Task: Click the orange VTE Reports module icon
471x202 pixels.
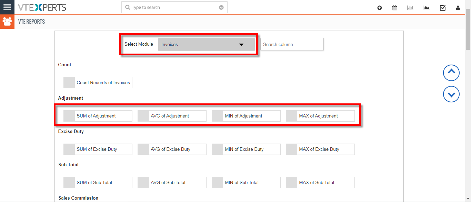Action: [7, 22]
